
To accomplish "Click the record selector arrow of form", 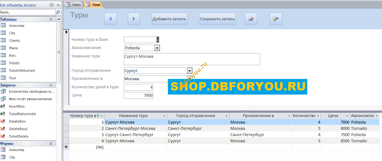I will click(66, 32).
